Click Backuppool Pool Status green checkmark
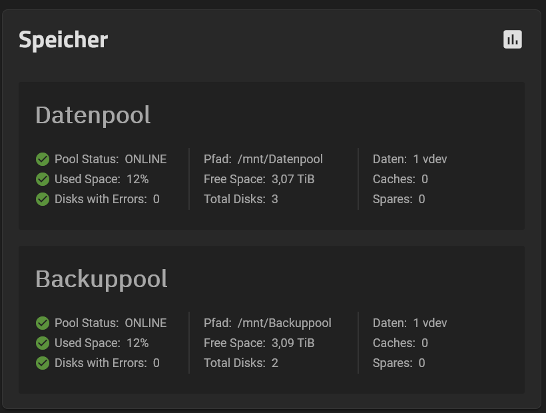 [43, 323]
